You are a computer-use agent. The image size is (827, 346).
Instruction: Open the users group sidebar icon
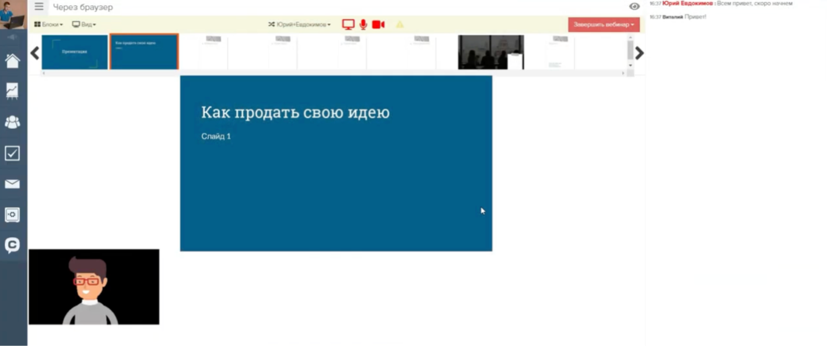point(12,122)
